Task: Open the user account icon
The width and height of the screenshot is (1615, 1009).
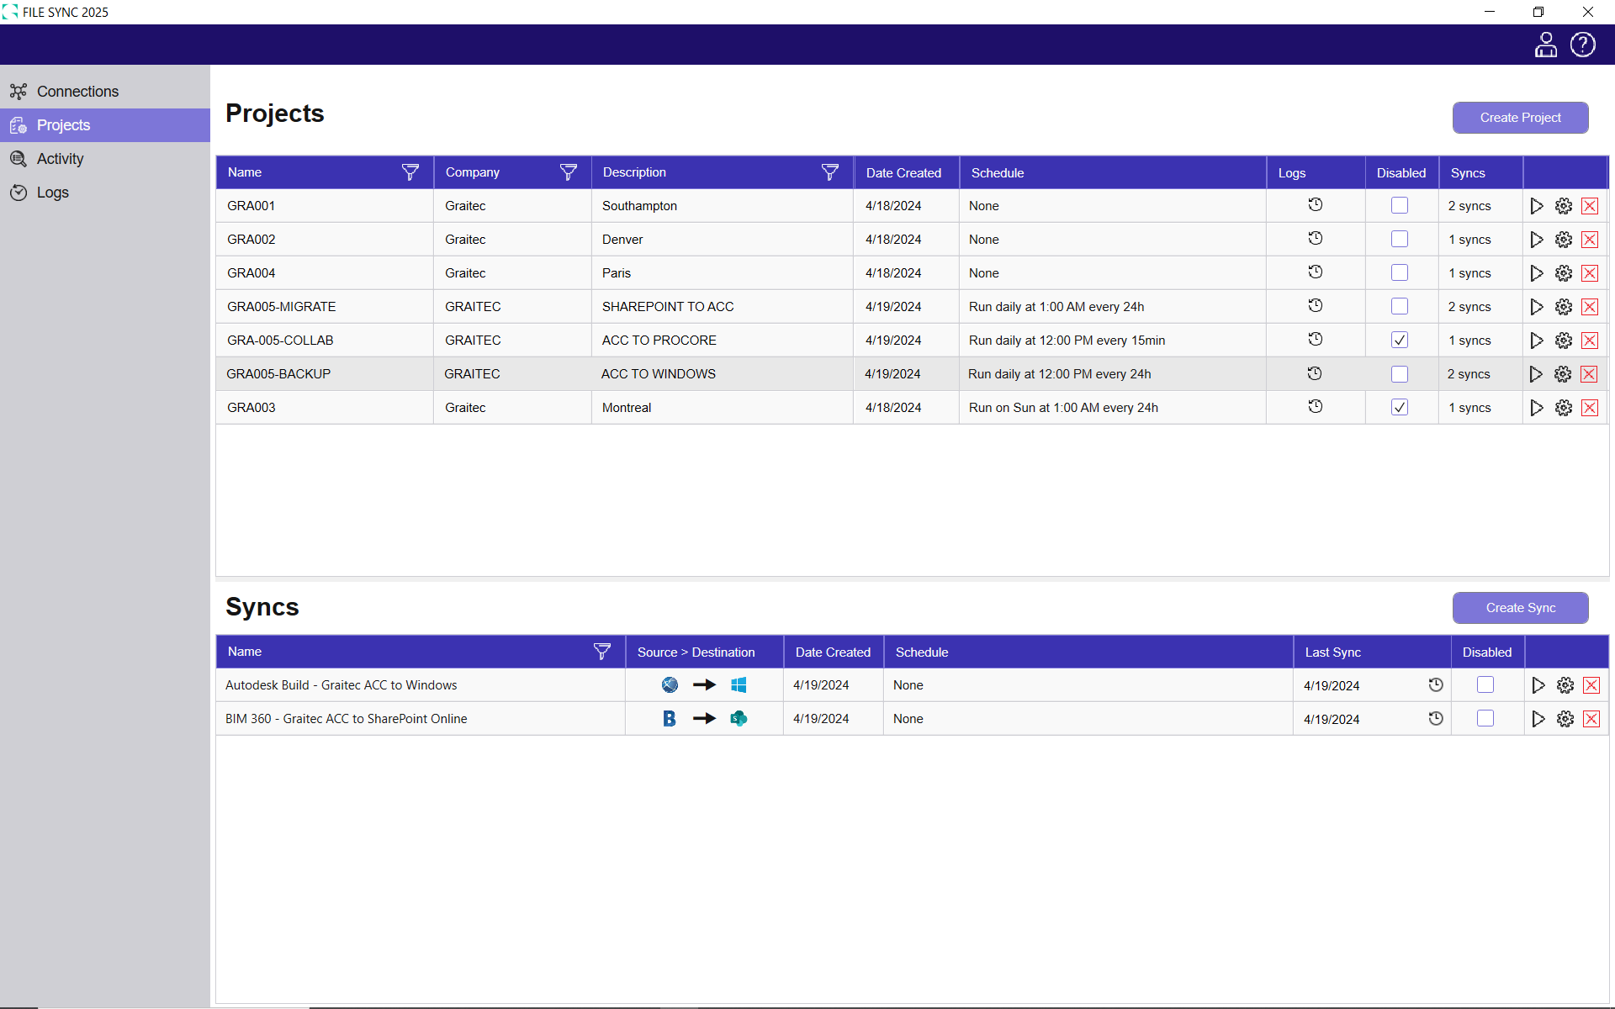Action: point(1545,45)
